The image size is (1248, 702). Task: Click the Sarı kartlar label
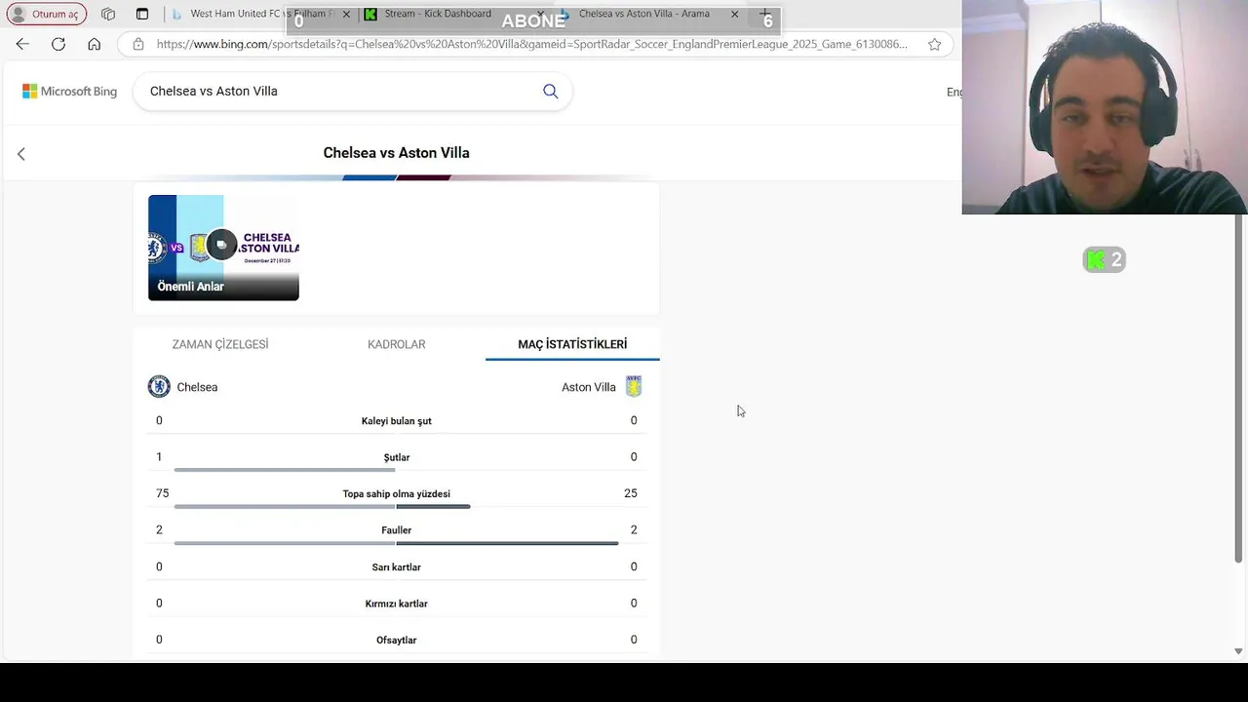tap(396, 567)
